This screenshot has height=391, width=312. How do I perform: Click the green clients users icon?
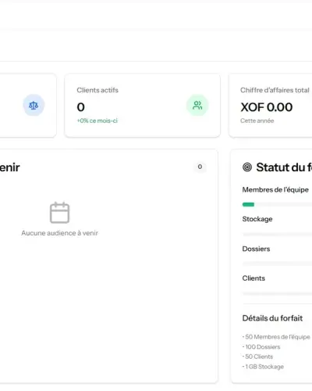197,106
